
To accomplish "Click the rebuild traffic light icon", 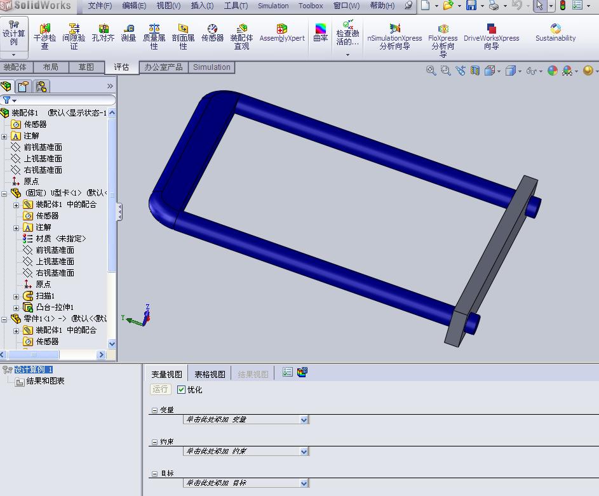I will (x=563, y=5).
